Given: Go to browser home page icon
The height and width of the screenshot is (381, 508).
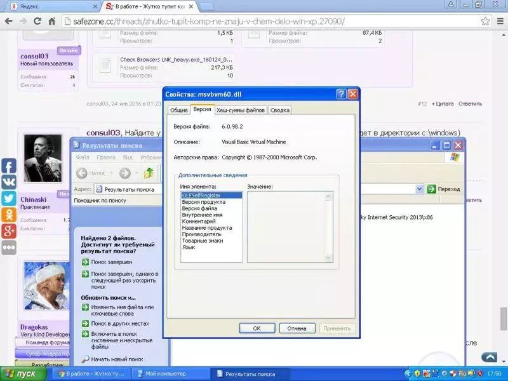Looking at the screenshot, I should pos(51,22).
